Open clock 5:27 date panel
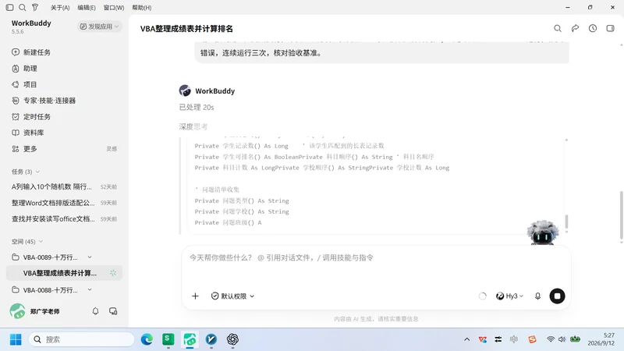 601,339
